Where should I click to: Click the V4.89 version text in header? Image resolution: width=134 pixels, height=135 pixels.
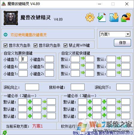click(x=58, y=19)
